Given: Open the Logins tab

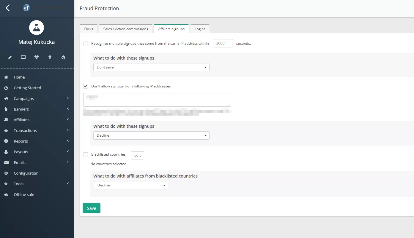Looking at the screenshot, I should [200, 29].
